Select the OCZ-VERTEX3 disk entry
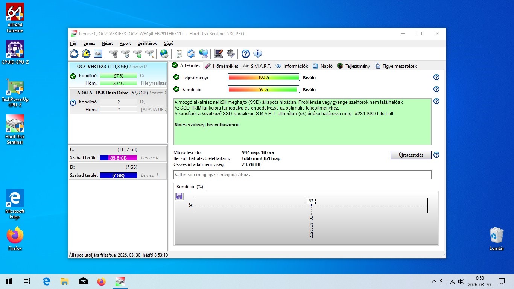This screenshot has height=289, width=514. pos(118,75)
